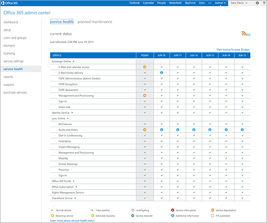The height and width of the screenshot is (223, 267).
Task: Click the Service degradation legend icon
Action: [213, 210]
